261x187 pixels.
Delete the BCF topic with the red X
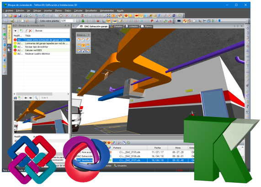[x=30, y=31]
